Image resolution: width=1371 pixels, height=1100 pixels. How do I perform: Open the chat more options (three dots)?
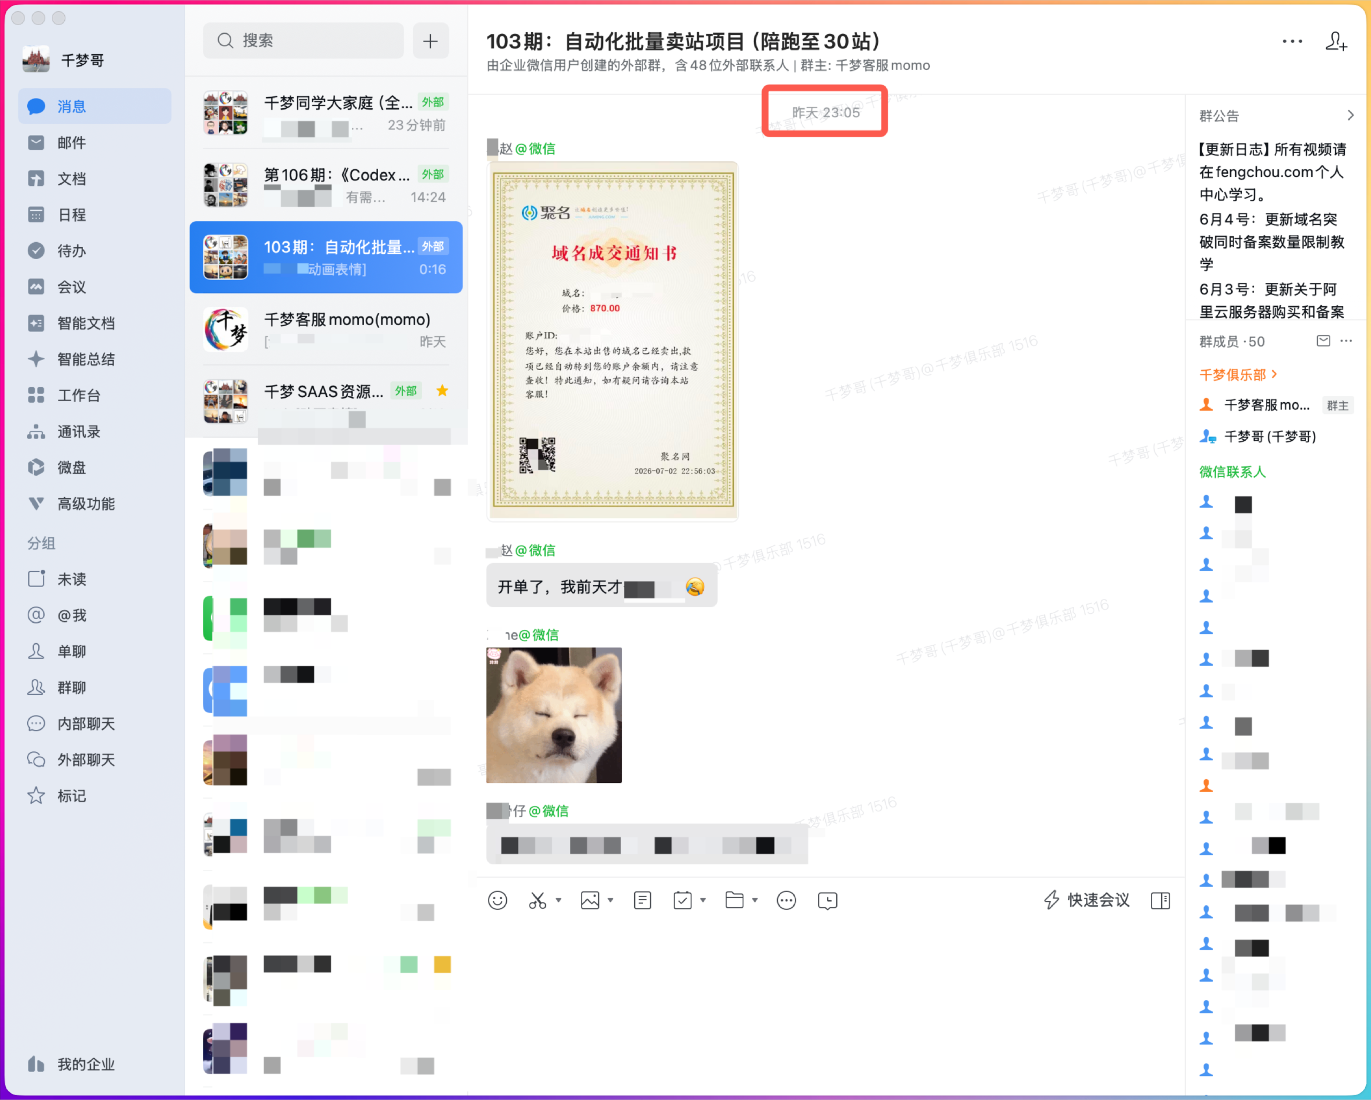tap(1292, 41)
